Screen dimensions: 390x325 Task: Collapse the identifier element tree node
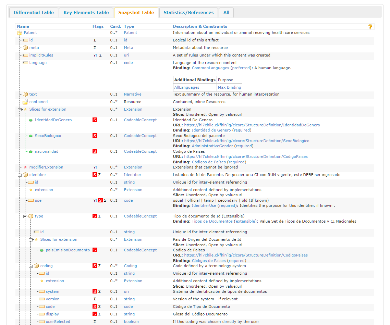[x=20, y=175]
